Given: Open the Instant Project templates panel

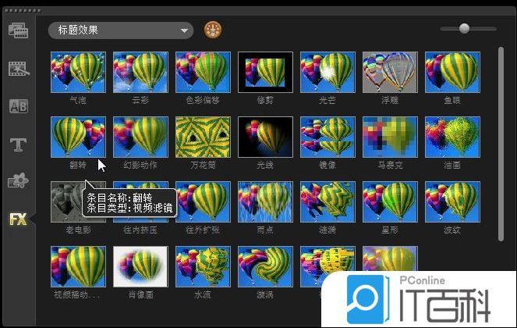Looking at the screenshot, I should coord(19,69).
